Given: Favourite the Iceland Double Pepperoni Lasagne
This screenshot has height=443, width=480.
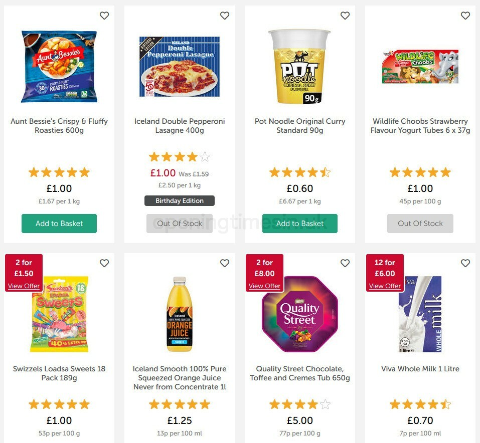Looking at the screenshot, I should [225, 16].
